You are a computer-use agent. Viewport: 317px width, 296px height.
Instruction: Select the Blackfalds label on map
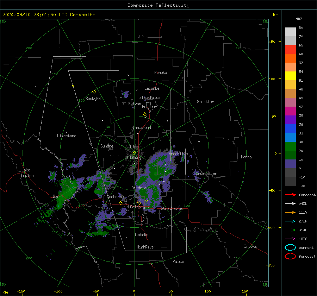(150, 97)
